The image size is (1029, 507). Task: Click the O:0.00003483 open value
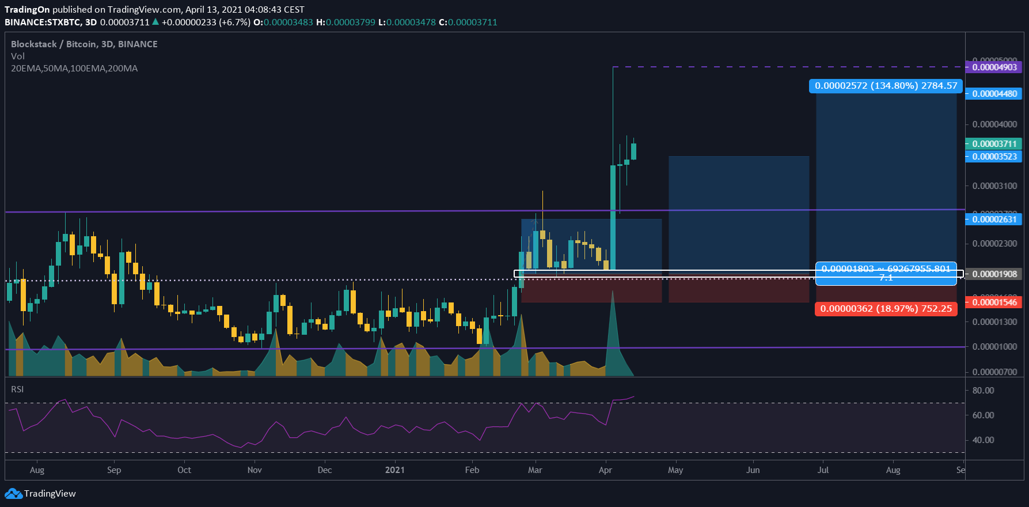coord(283,22)
